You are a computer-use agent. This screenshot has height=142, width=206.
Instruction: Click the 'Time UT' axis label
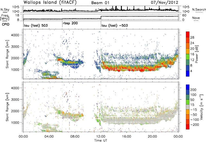point(101,140)
